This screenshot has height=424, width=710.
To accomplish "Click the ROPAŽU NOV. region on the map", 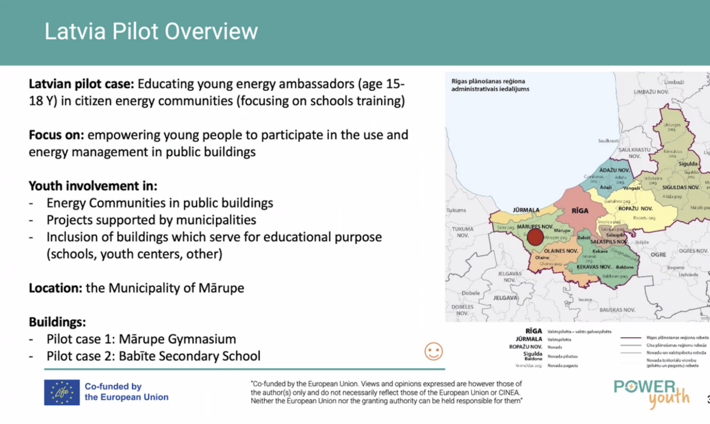I will [637, 209].
